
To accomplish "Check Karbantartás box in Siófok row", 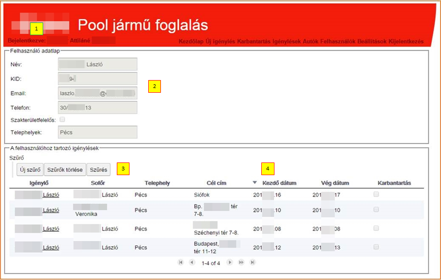I will click(376, 194).
